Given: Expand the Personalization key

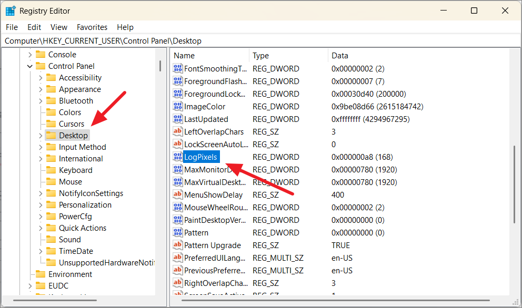Looking at the screenshot, I should [x=41, y=205].
